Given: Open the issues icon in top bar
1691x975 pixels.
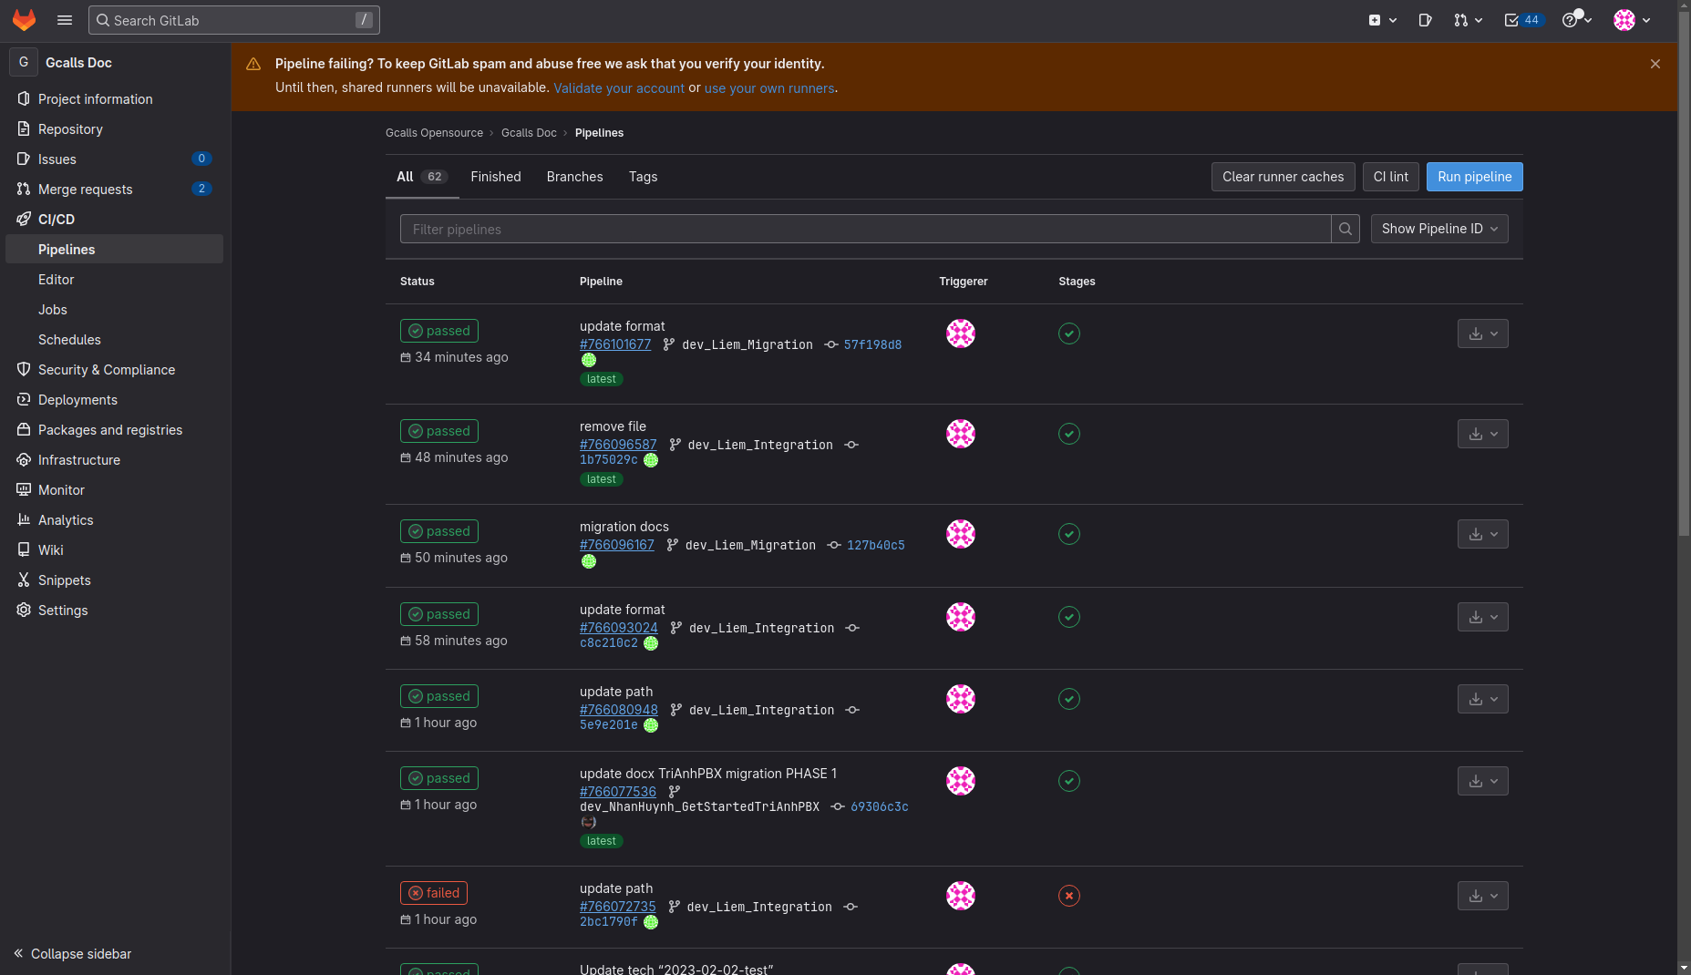Looking at the screenshot, I should pos(1425,20).
